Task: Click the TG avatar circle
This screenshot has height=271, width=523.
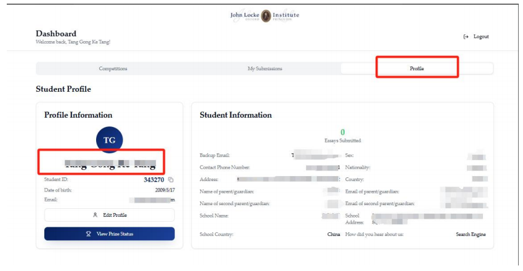Action: 110,140
